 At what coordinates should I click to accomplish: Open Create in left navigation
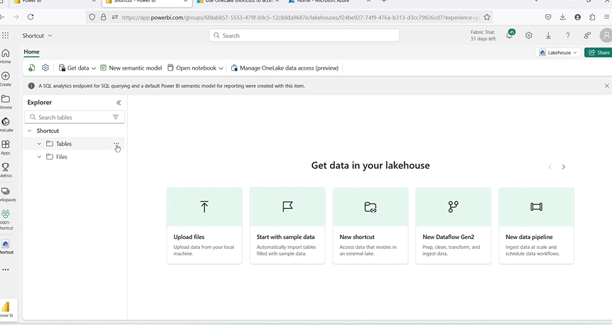click(5, 79)
